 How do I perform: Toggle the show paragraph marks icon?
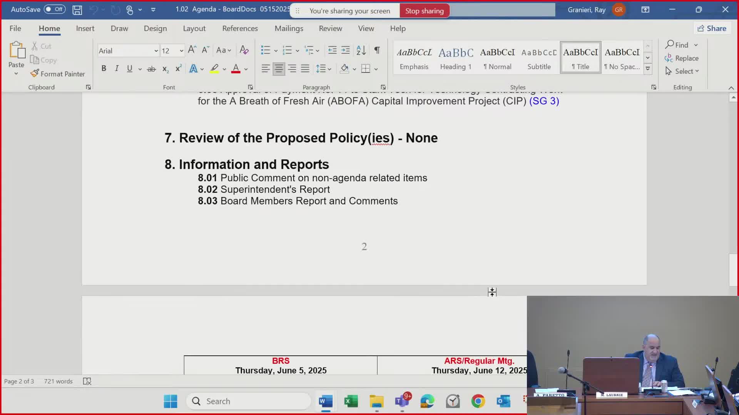point(377,50)
